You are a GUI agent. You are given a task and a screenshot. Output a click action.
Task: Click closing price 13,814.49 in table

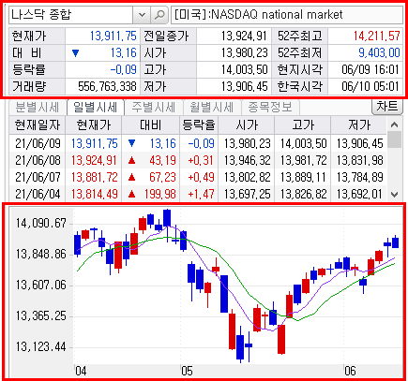tap(95, 194)
